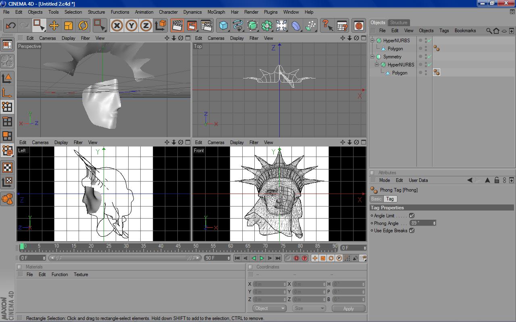Open the Texture menu in Materials

81,275
